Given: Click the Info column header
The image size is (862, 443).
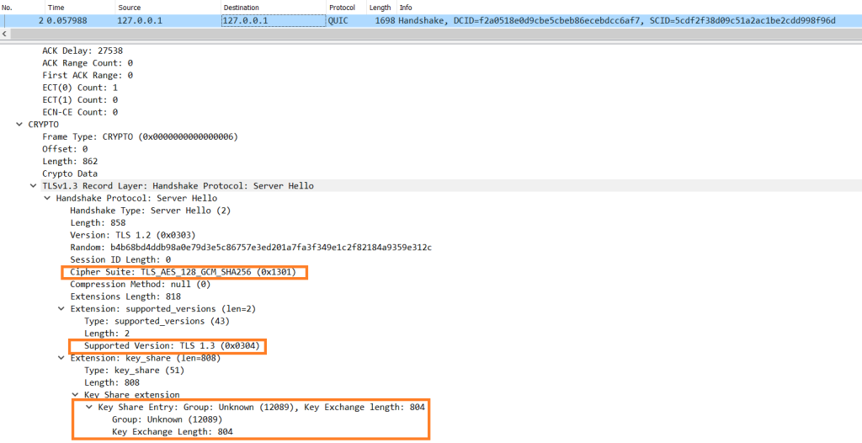Looking at the screenshot, I should 407,7.
